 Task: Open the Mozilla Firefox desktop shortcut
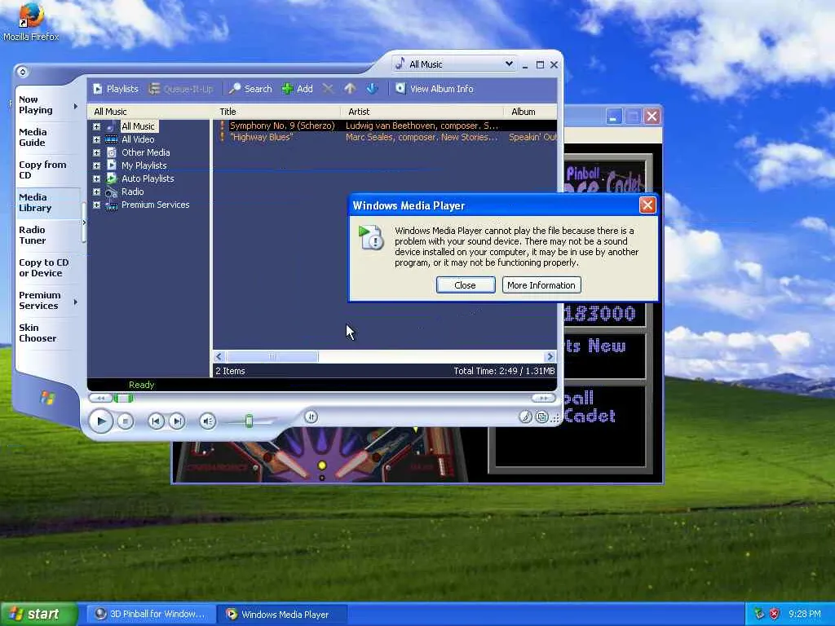click(31, 21)
